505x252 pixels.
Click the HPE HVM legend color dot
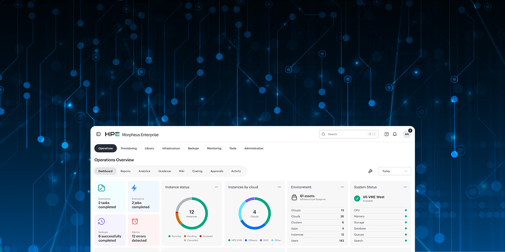click(x=229, y=240)
